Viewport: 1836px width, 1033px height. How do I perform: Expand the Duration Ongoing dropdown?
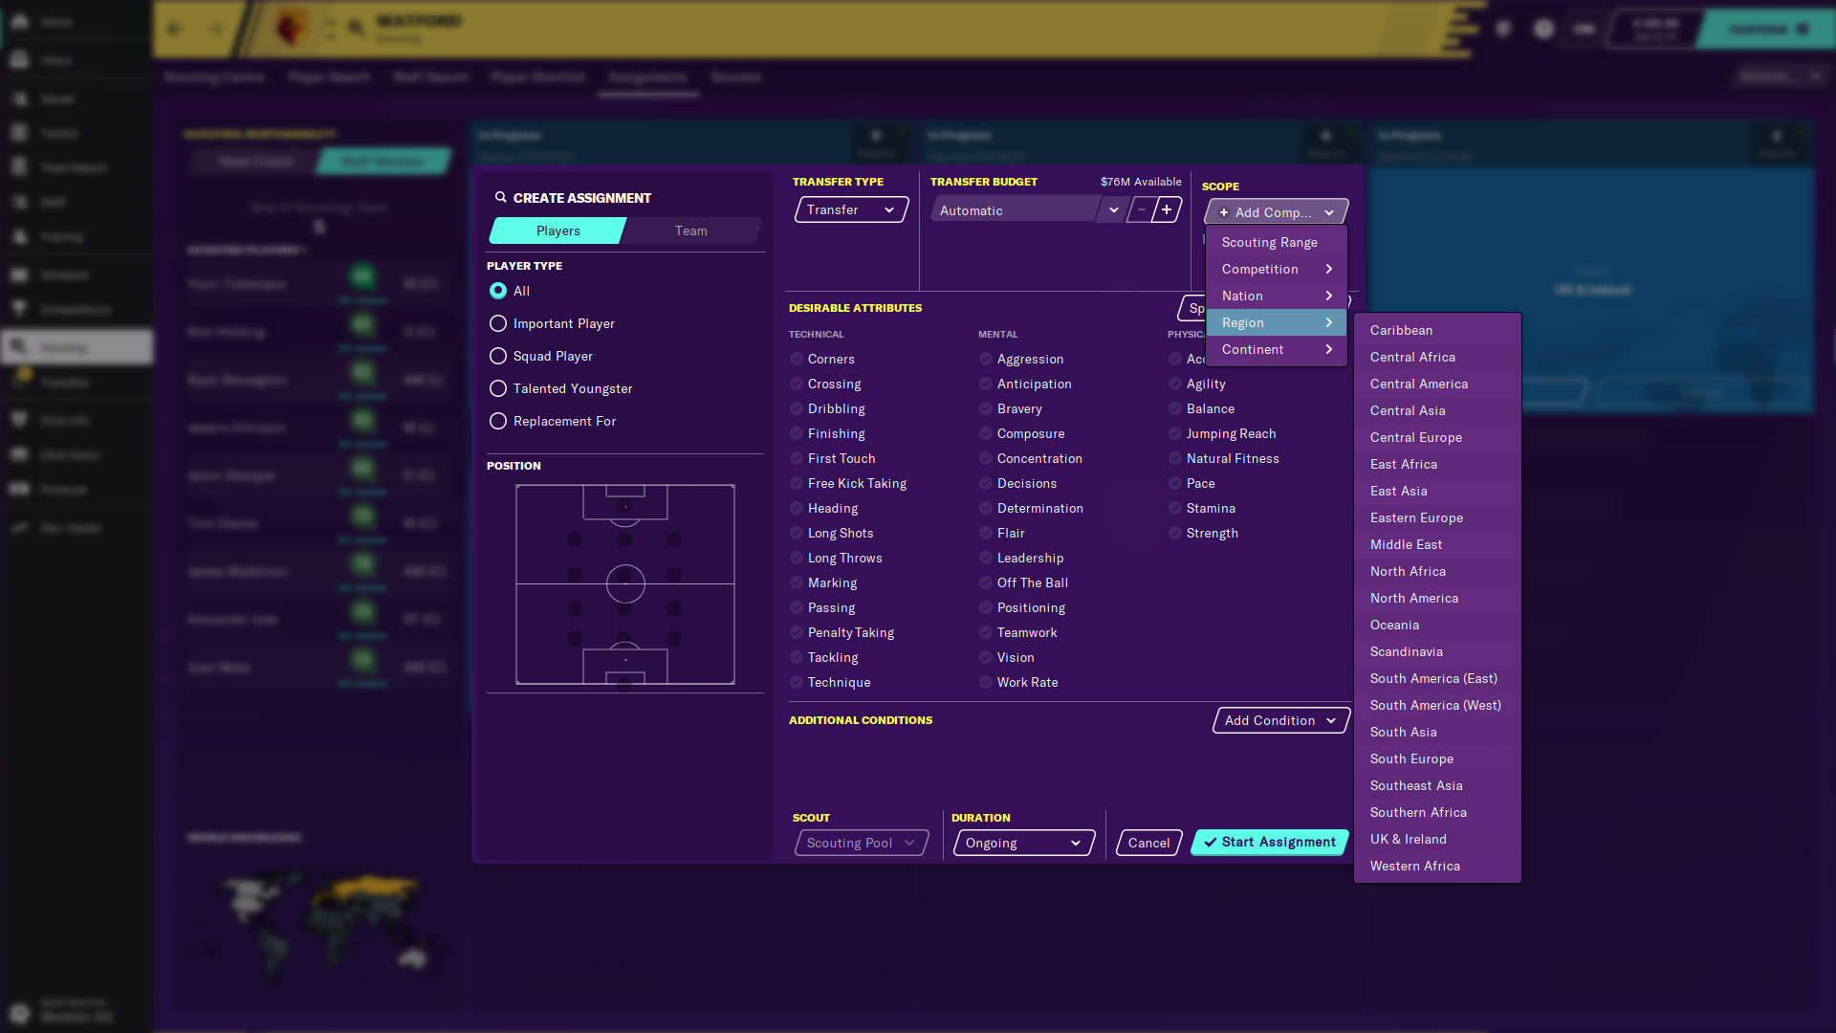click(x=1022, y=843)
